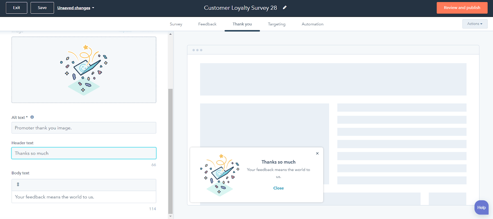Click the Close link in the popup preview
This screenshot has height=219, width=493.
[x=278, y=188]
